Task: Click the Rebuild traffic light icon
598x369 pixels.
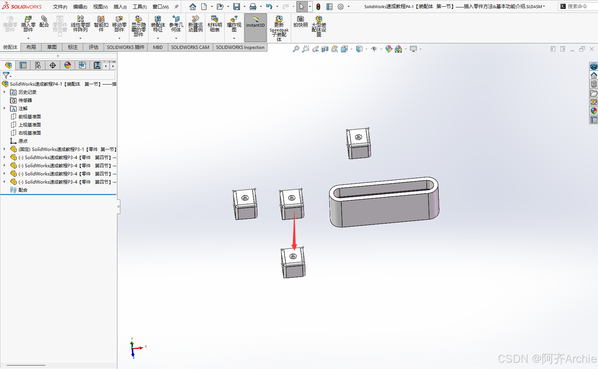Action: coord(318,7)
